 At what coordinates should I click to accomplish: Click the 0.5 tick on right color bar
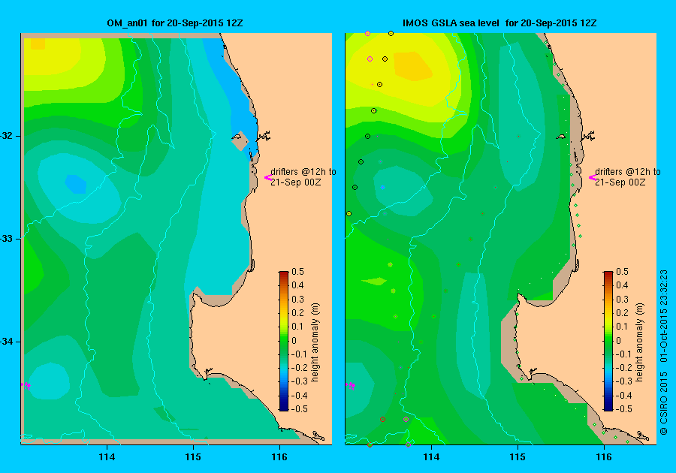tap(622, 271)
